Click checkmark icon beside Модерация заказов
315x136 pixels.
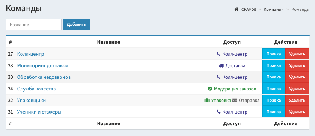[210, 89]
